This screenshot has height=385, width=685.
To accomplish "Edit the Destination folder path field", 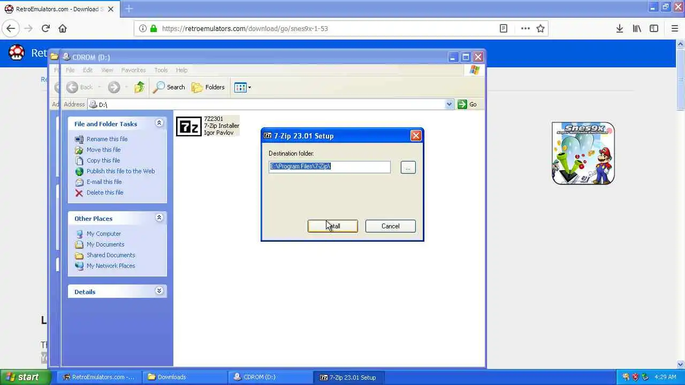I will tap(330, 167).
